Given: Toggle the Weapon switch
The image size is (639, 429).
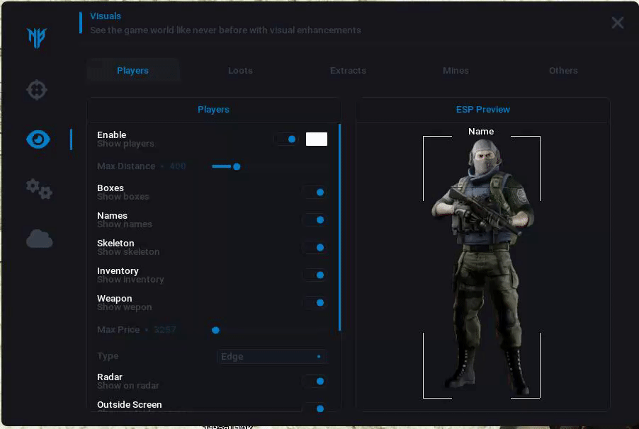Looking at the screenshot, I should click(315, 303).
